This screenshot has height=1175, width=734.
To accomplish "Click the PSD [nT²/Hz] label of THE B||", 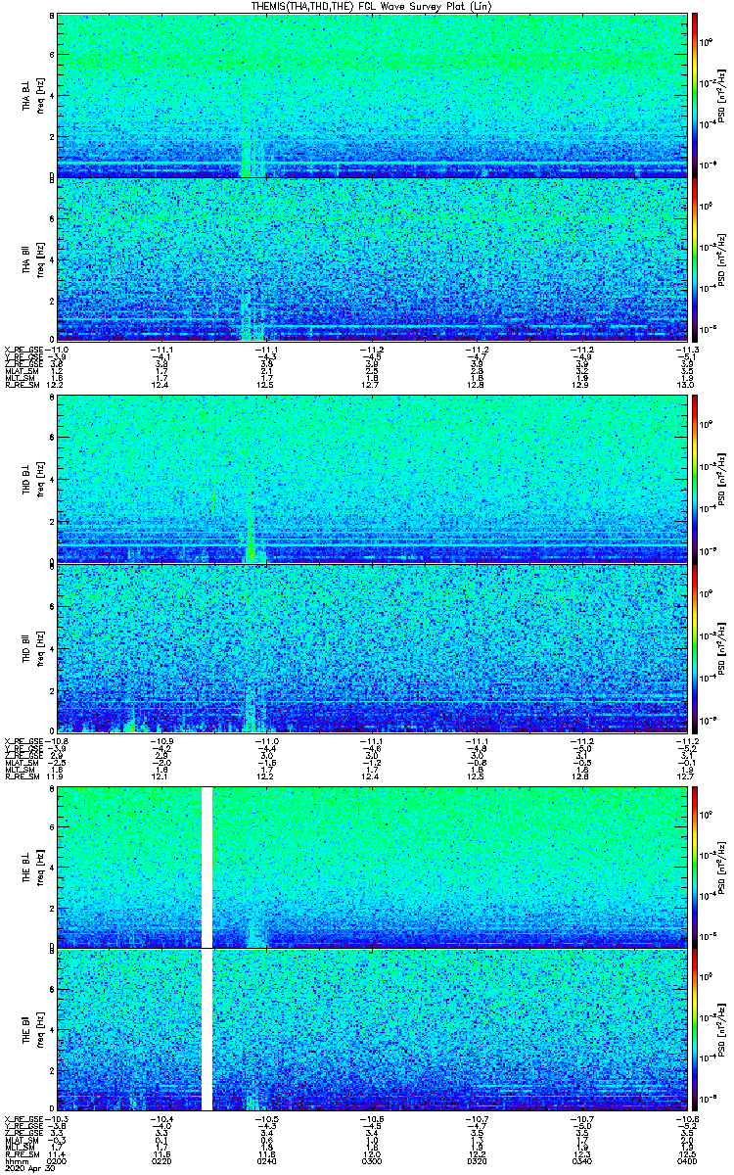I will [721, 1028].
